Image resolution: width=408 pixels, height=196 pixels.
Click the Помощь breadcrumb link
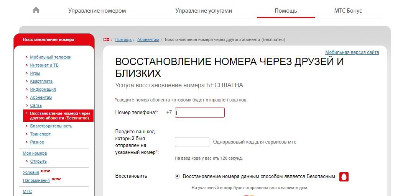tap(123, 39)
